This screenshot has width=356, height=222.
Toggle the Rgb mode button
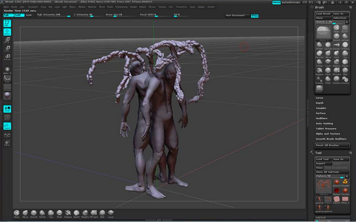tap(7, 15)
